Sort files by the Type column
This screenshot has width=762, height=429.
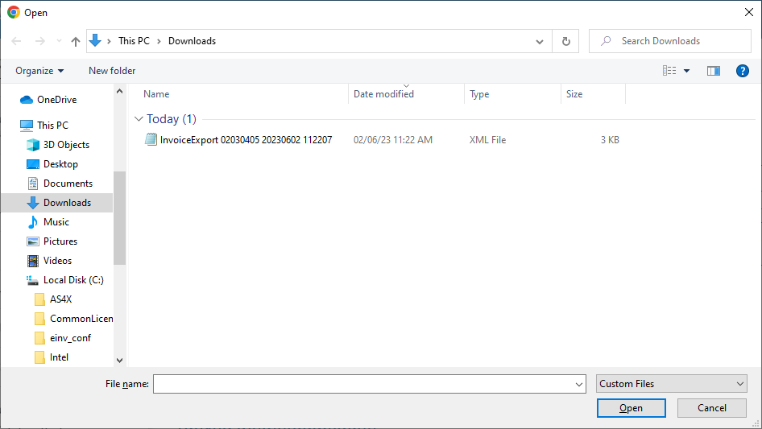tap(479, 94)
